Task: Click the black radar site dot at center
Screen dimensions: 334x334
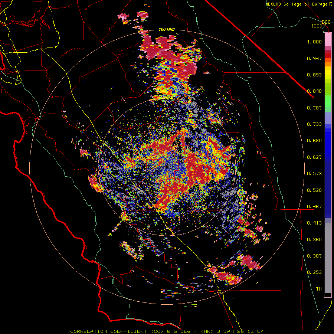Action: [167, 167]
